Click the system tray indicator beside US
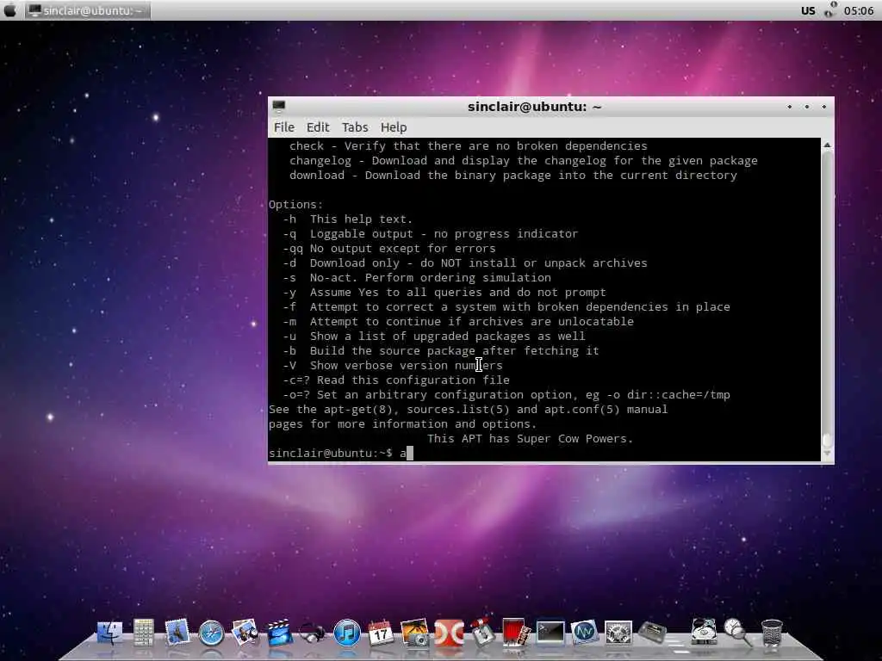 [x=830, y=9]
